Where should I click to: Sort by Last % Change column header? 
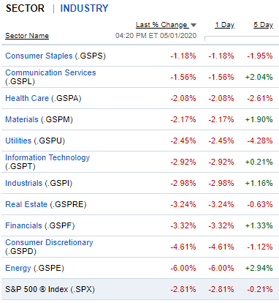pyautogui.click(x=161, y=25)
